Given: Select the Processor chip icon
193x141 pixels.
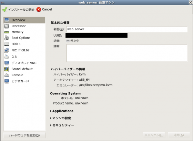Looking at the screenshot, I should [7, 26].
